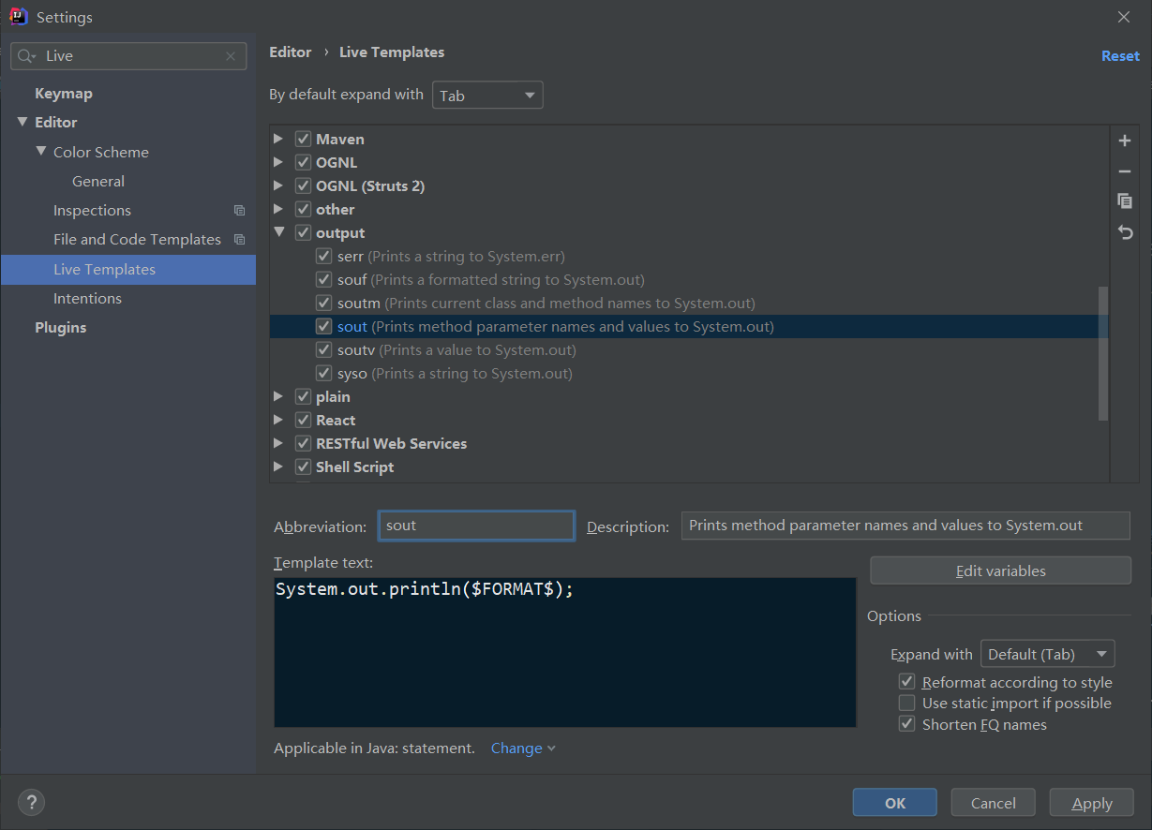1152x830 pixels.
Task: Close the Settings dialog window
Action: [x=1124, y=17]
